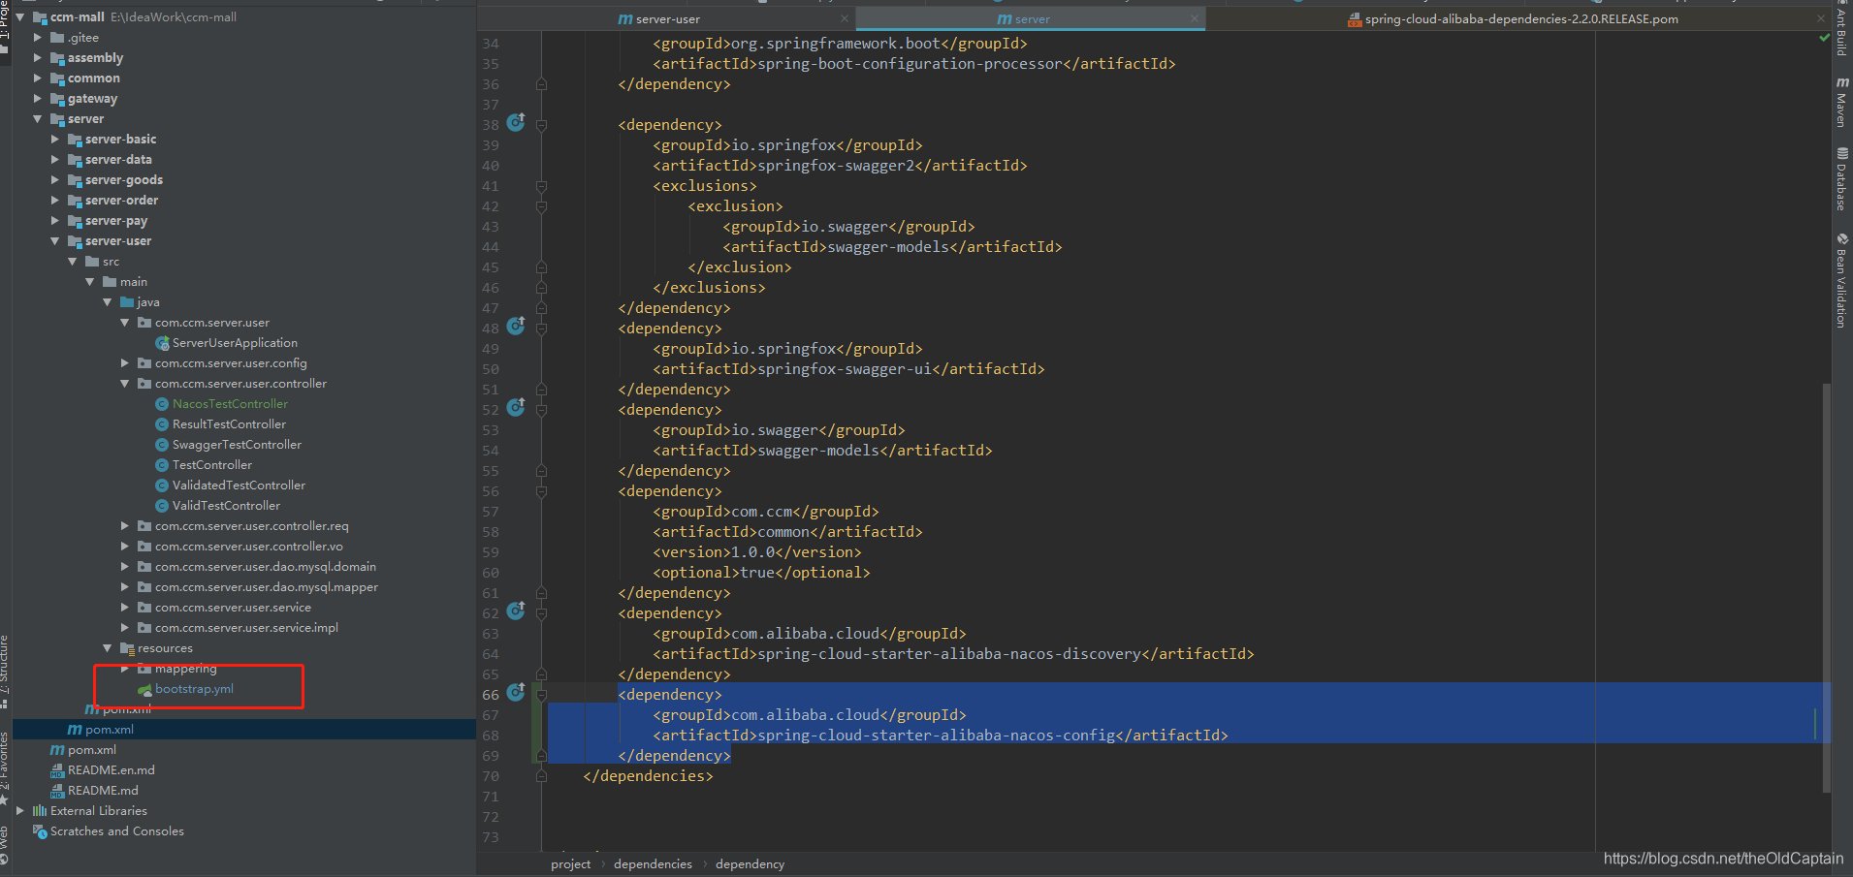
Task: Select mappering folder
Action: pos(185,669)
